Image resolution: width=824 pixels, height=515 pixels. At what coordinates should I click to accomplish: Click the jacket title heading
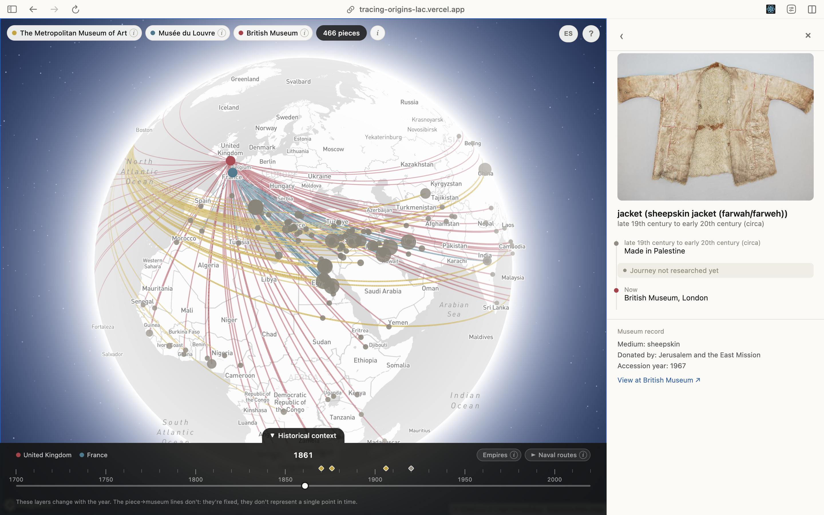(702, 213)
